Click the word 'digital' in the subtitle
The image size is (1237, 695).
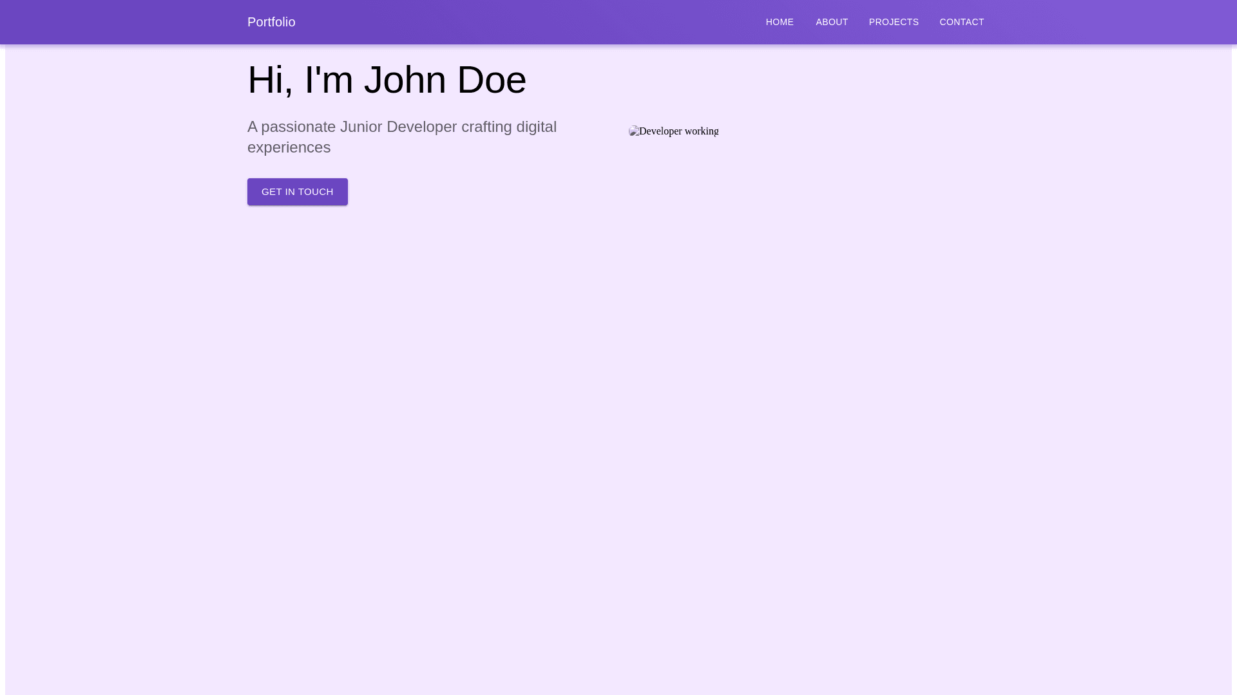[536, 127]
